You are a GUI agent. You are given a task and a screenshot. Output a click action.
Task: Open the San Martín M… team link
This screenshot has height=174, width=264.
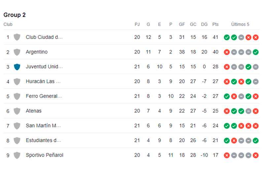43,126
